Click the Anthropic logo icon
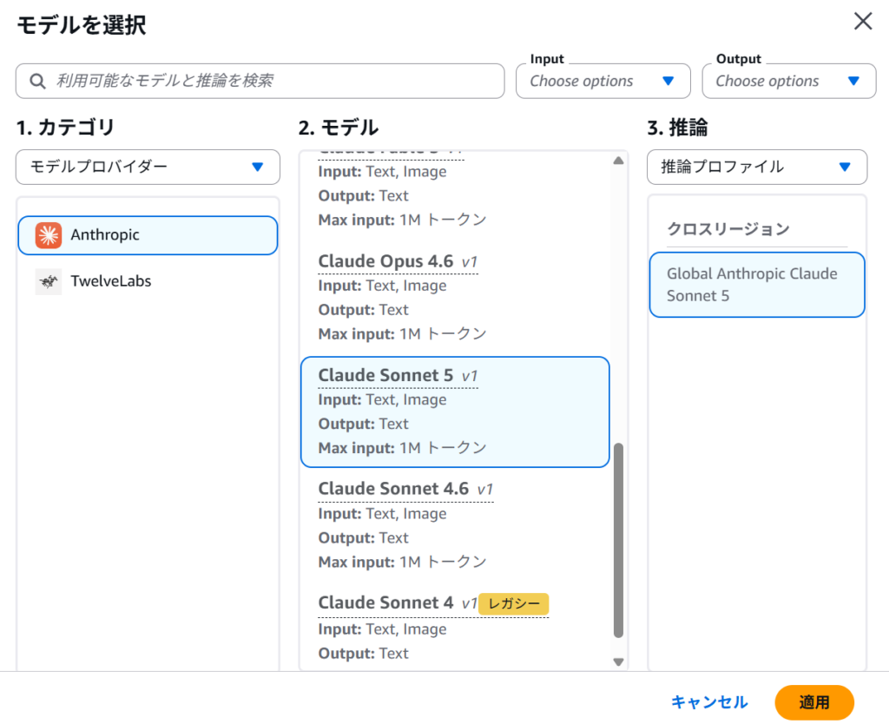The image size is (889, 724). click(x=49, y=235)
